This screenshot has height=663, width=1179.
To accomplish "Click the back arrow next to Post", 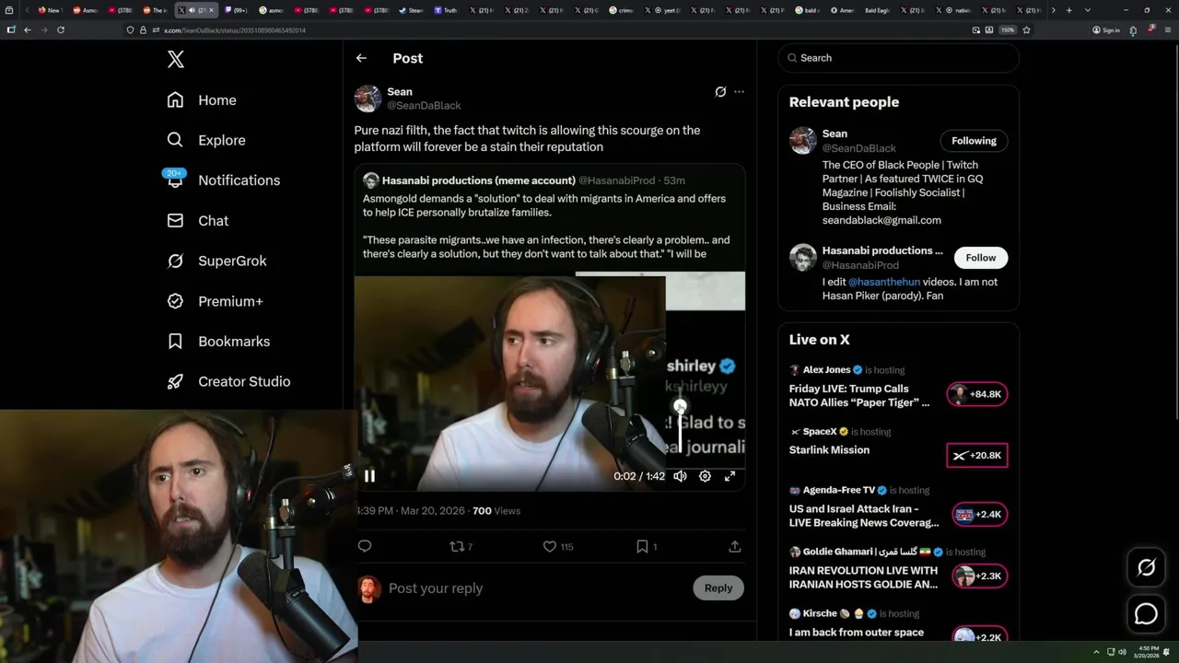I will pos(361,58).
